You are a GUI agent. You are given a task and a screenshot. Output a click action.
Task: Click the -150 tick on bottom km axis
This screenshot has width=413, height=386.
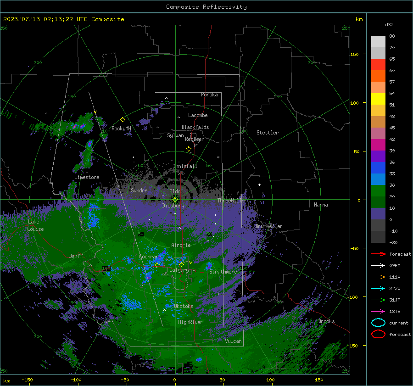[x=27, y=380]
